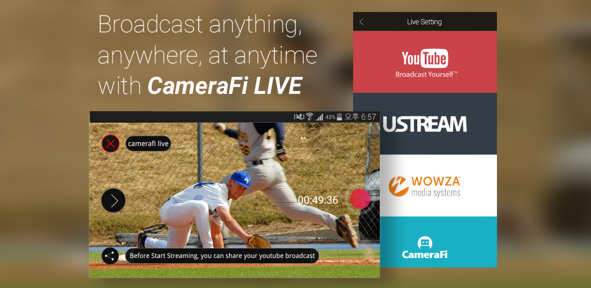This screenshot has height=288, width=591.
Task: Select YouTube Broadcast Yourself as streaming service
Action: tap(425, 62)
